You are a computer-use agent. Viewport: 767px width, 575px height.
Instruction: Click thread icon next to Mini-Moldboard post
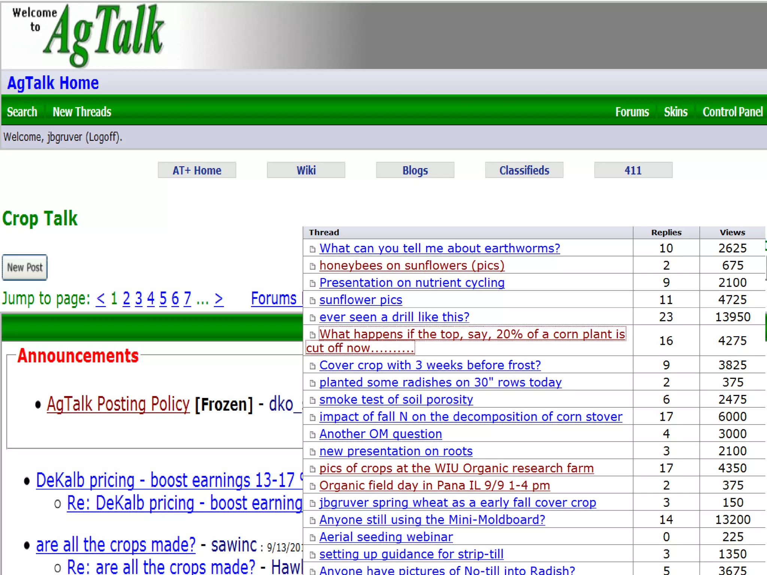coord(313,520)
